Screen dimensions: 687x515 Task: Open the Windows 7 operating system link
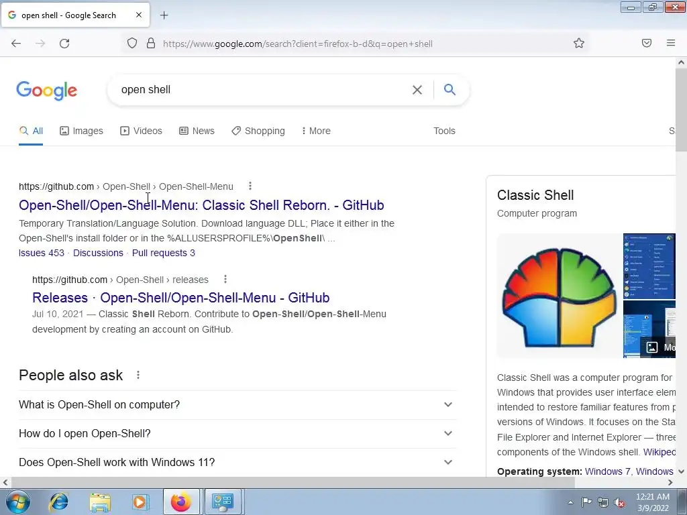(608, 471)
